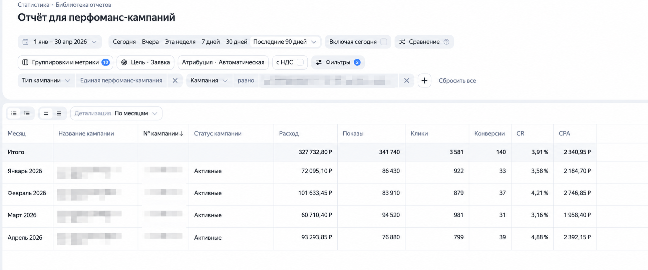Switch to the nested list view icon
Viewport: 648px width, 270px height.
pyautogui.click(x=27, y=113)
